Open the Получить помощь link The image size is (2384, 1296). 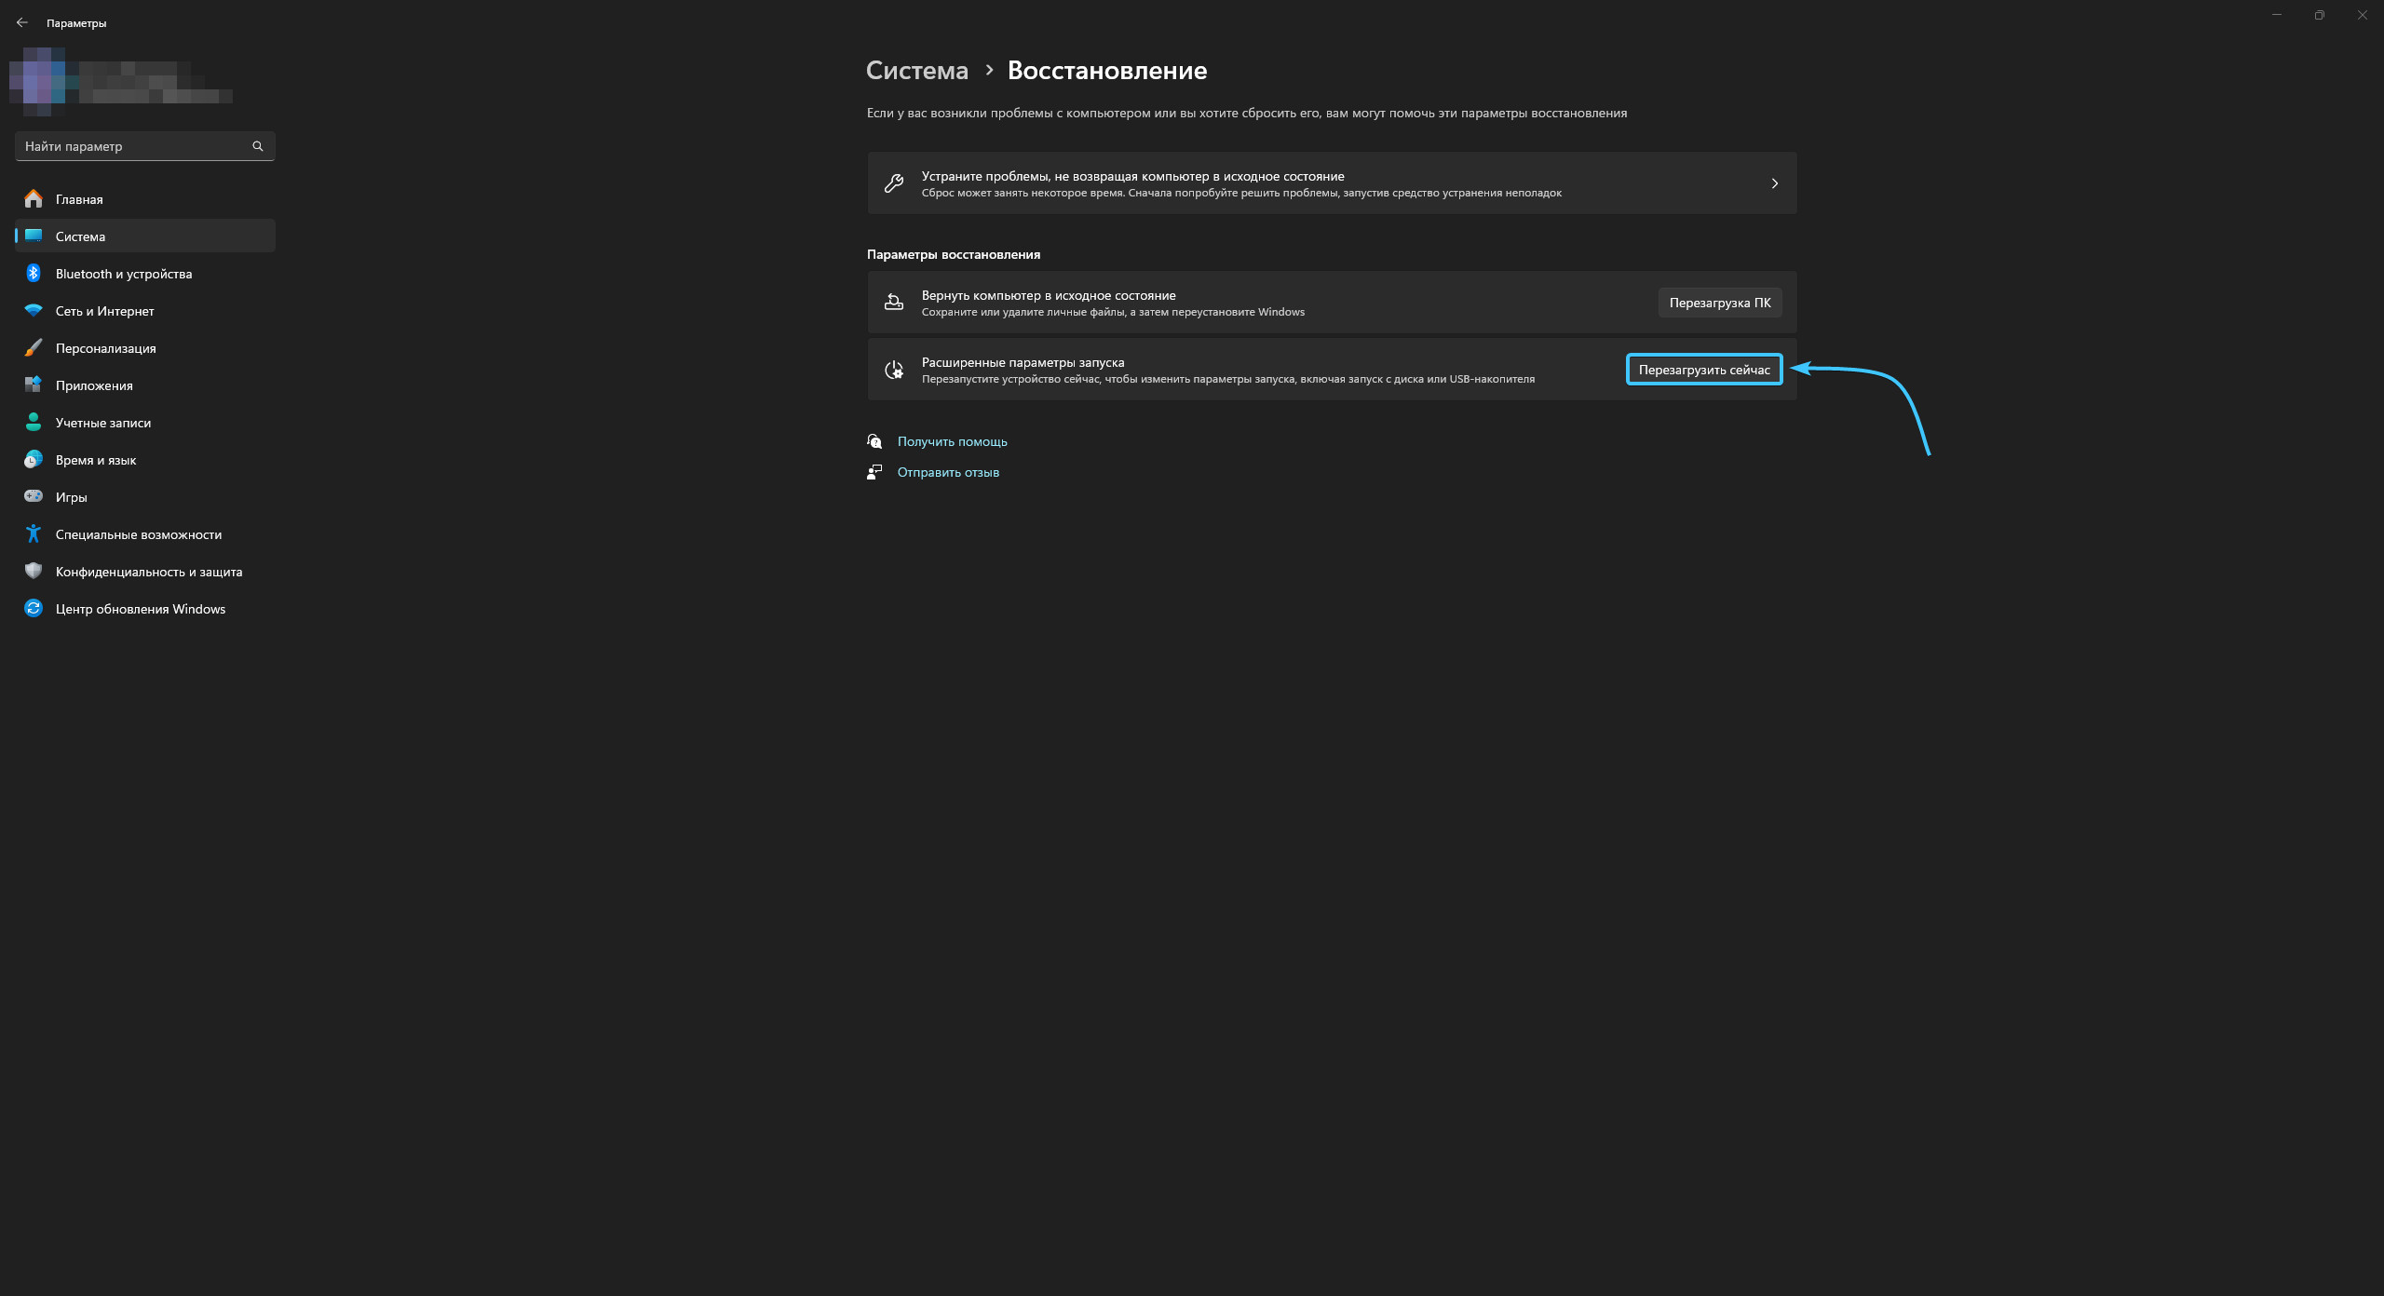click(952, 441)
